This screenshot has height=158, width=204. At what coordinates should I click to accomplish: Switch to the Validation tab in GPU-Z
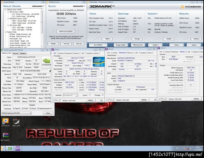tap(23, 53)
